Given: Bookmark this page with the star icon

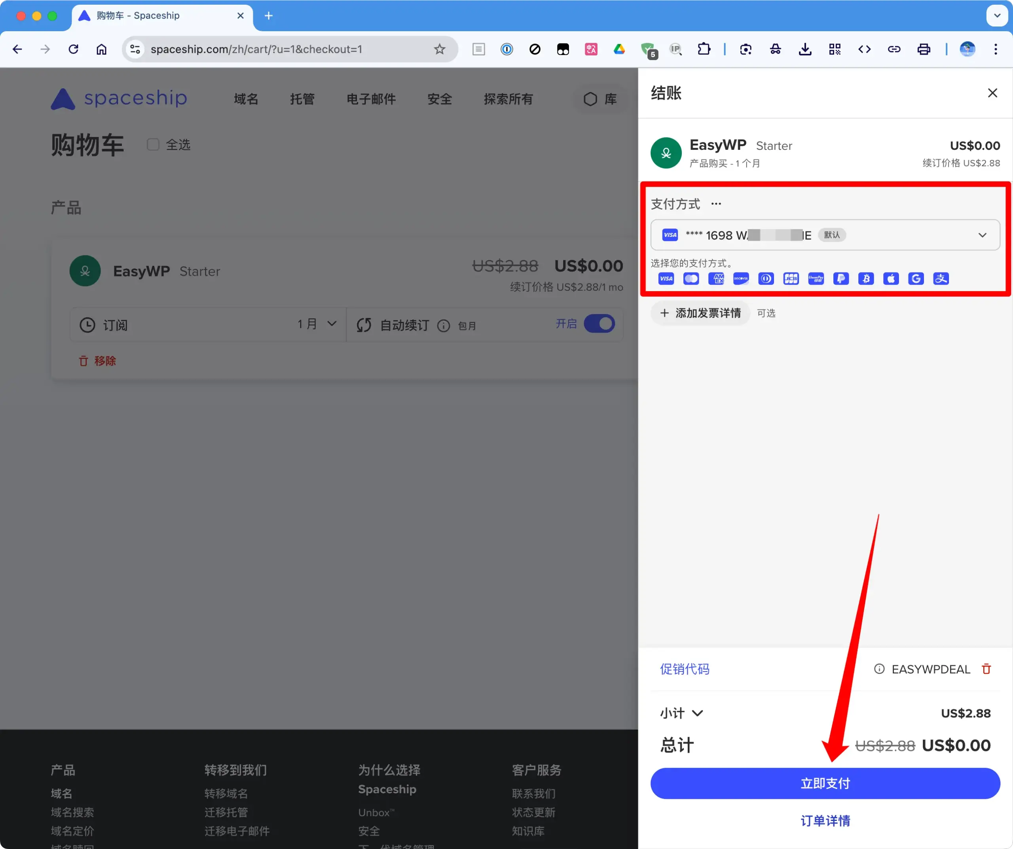Looking at the screenshot, I should (x=440, y=49).
